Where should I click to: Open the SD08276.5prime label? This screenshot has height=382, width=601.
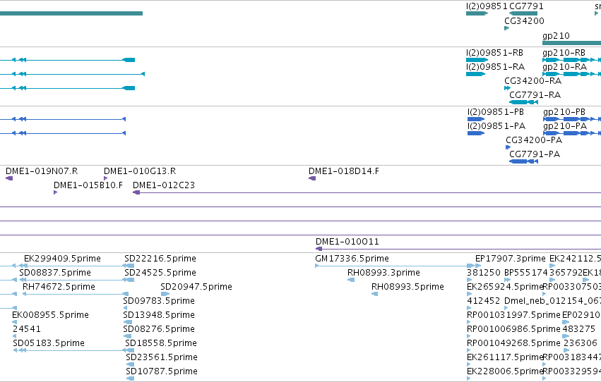[159, 329]
